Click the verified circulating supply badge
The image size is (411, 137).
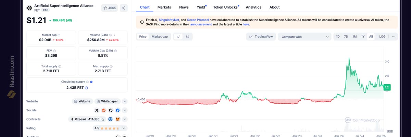(91, 82)
